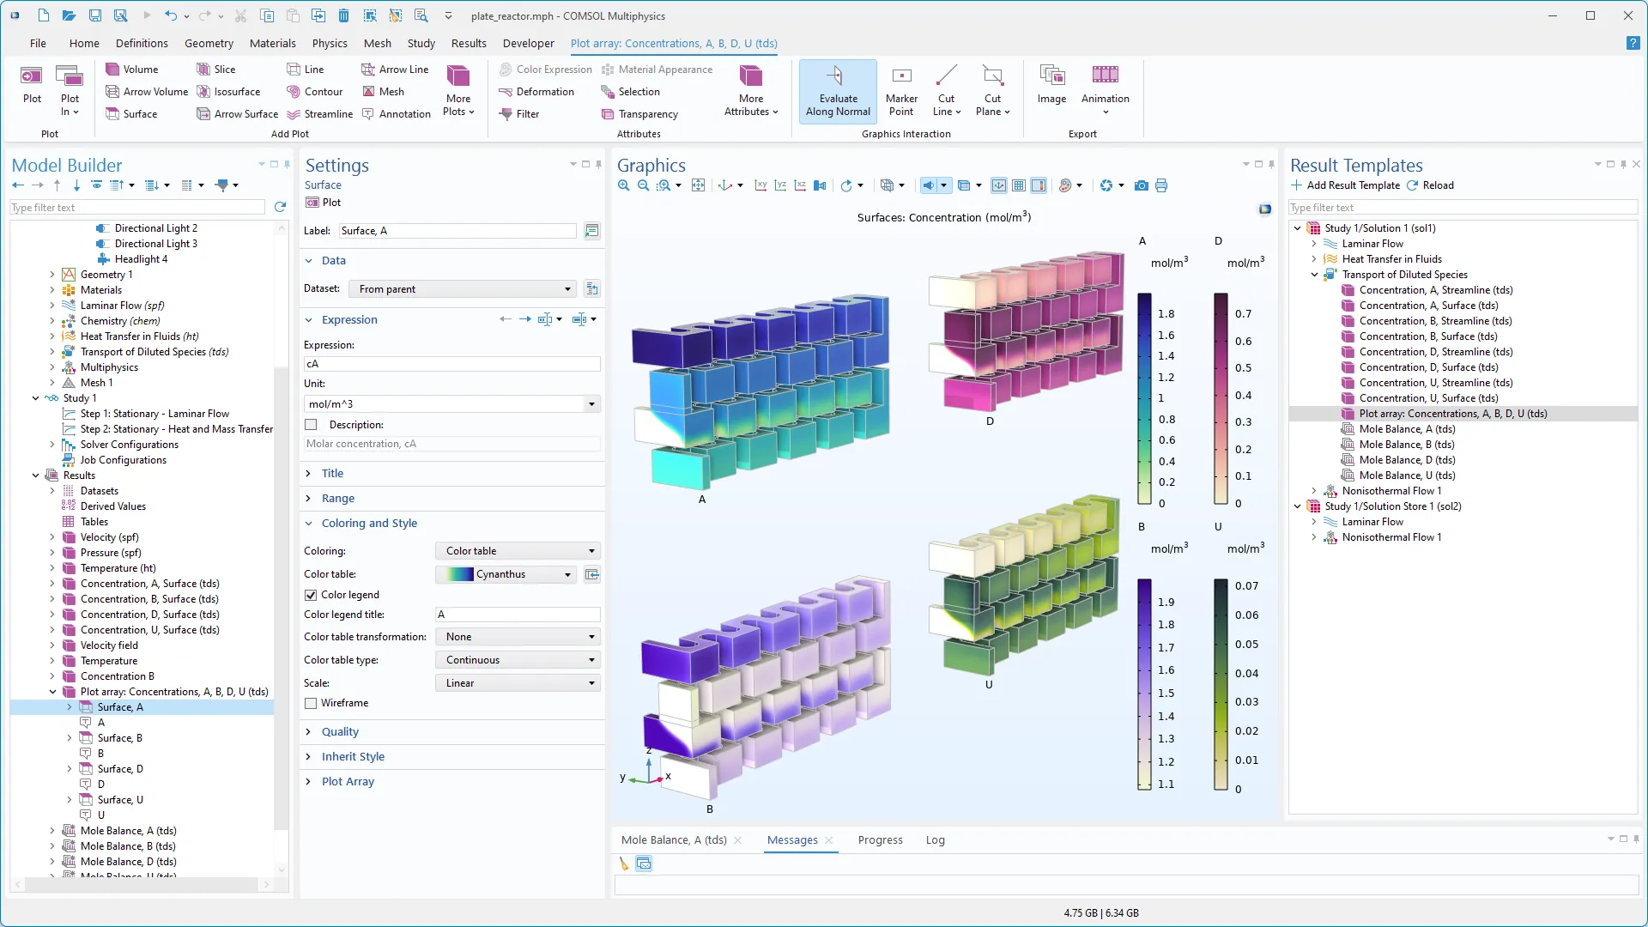Open the Coloring dropdown

pyautogui.click(x=518, y=551)
